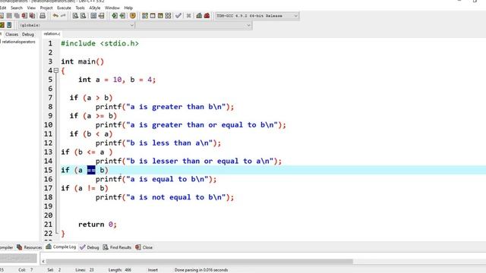Switch to the Find Results tab

click(x=117, y=247)
